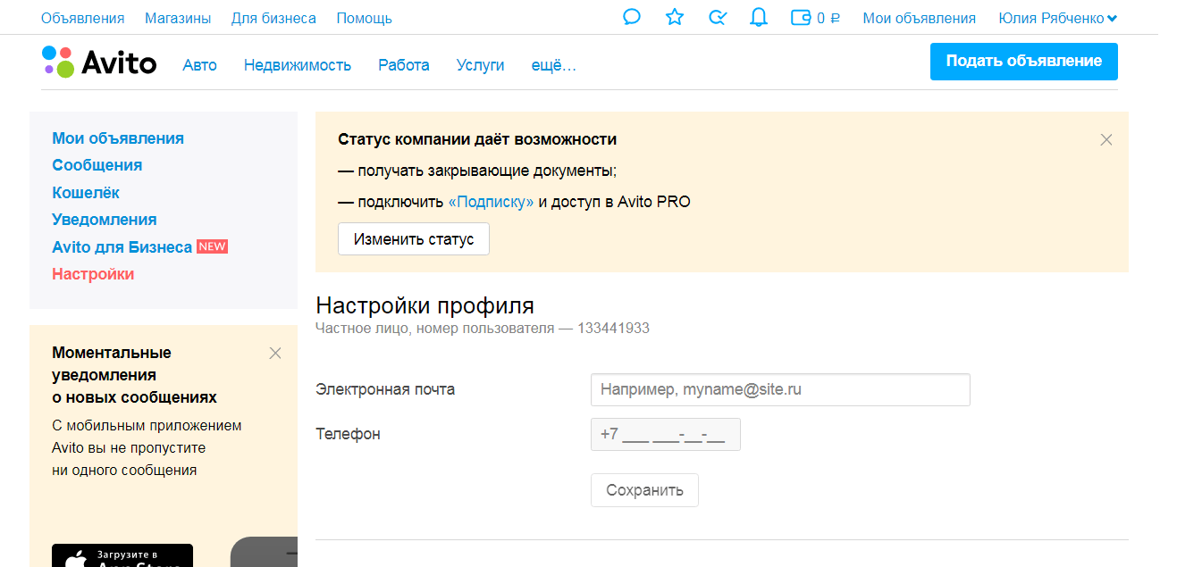Open wallet balance 0 ₽

815,18
